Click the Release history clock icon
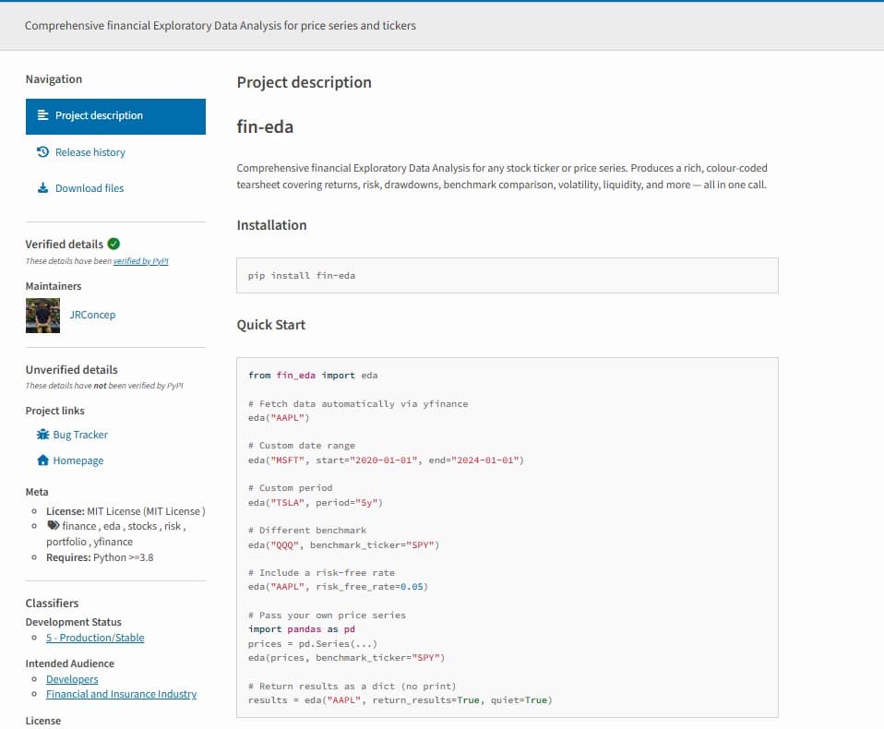 [42, 152]
